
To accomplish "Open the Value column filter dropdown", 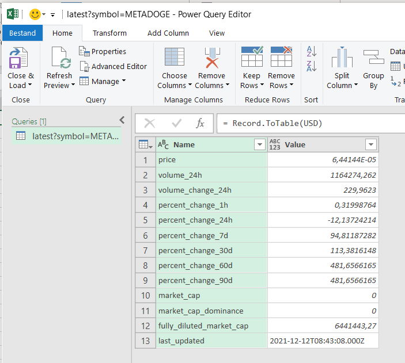I will [371, 144].
